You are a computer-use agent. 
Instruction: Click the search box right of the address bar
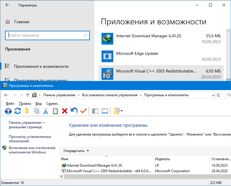[x=227, y=95]
